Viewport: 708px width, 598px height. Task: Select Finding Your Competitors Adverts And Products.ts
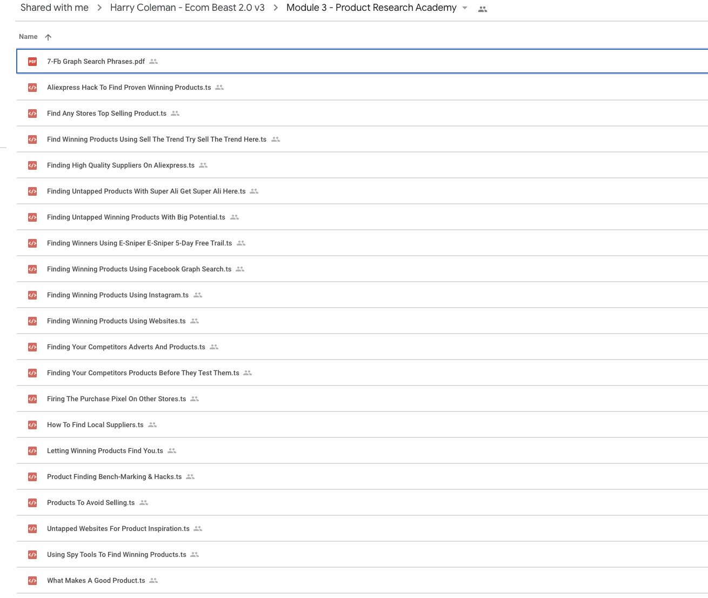362,347
